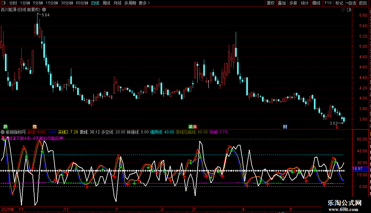
Task: Activate the 画线 drawing tool
Action: (316, 3)
